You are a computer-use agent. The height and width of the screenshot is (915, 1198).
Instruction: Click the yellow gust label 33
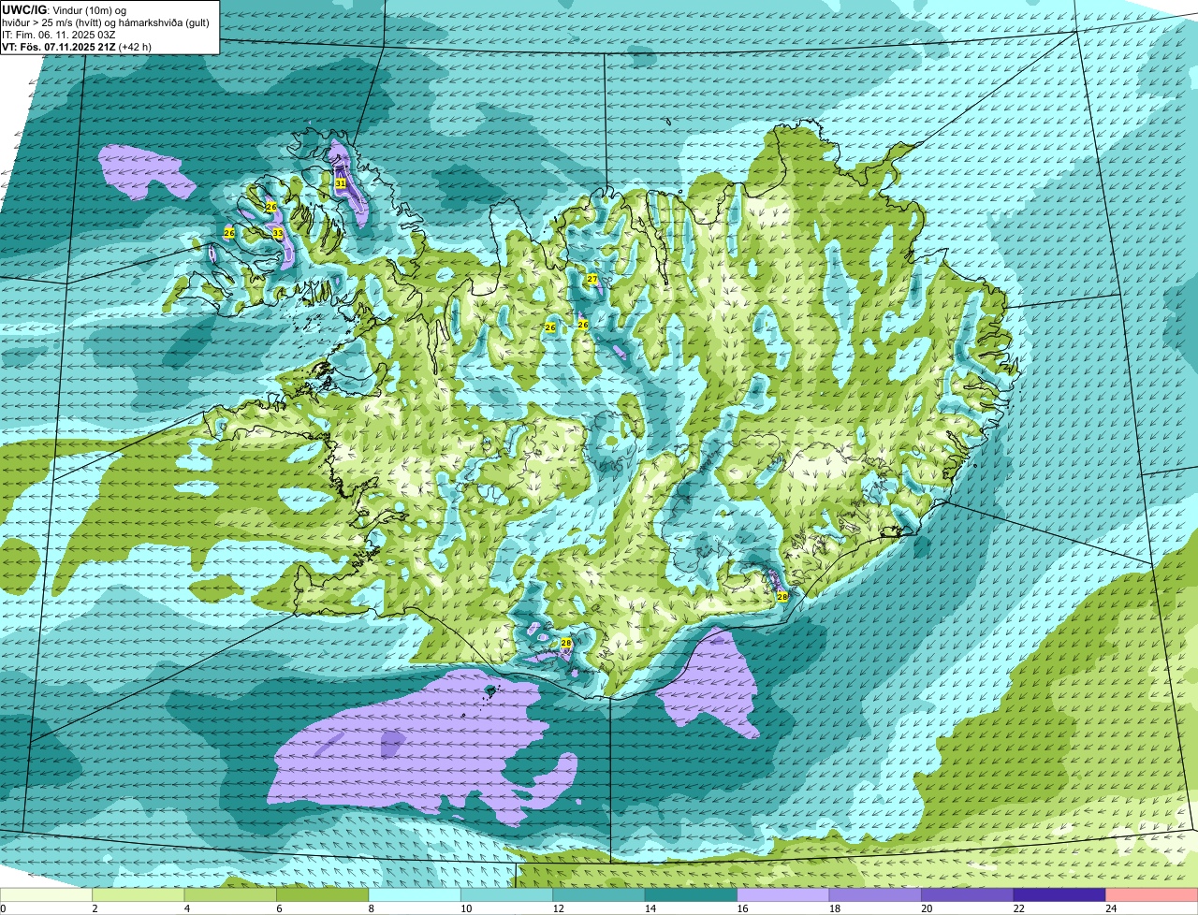point(278,233)
